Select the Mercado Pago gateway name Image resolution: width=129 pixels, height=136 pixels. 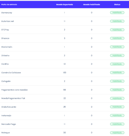point(9,124)
